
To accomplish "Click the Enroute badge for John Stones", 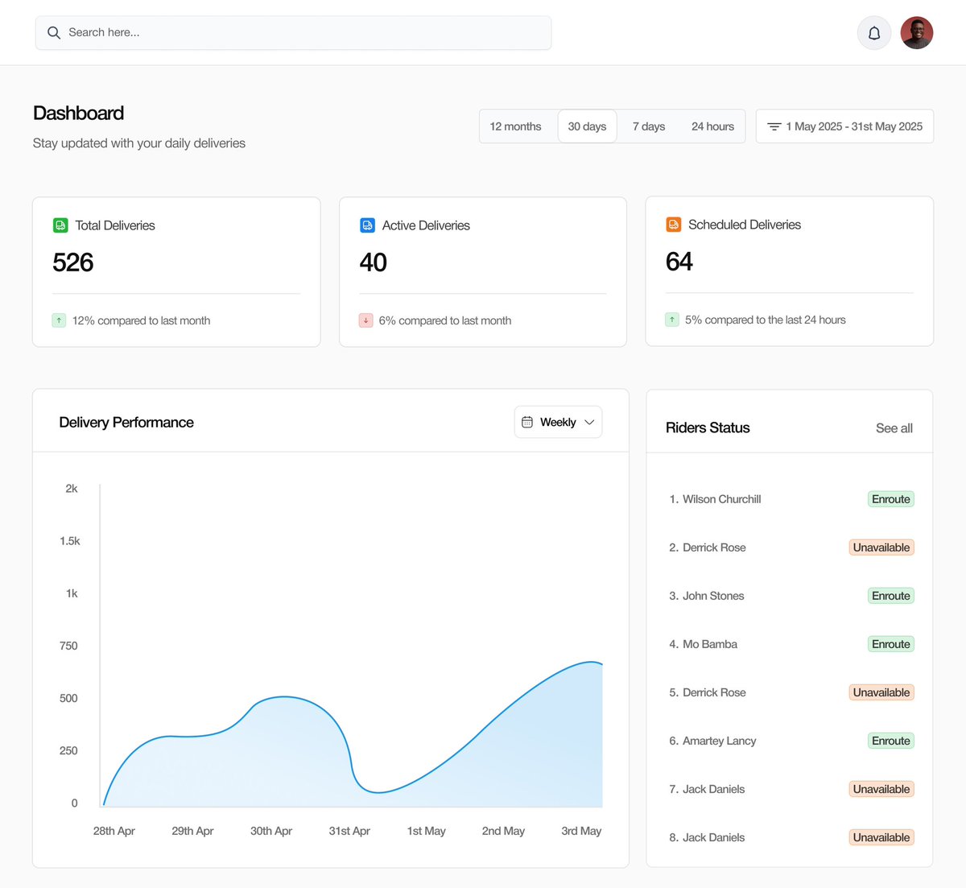I will click(891, 596).
